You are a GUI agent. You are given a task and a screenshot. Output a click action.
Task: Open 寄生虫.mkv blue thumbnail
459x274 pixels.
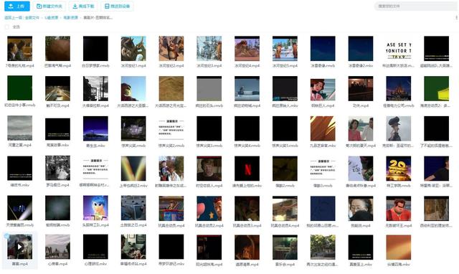coord(95,128)
